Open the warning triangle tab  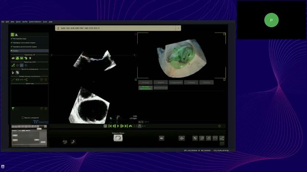tap(16, 35)
